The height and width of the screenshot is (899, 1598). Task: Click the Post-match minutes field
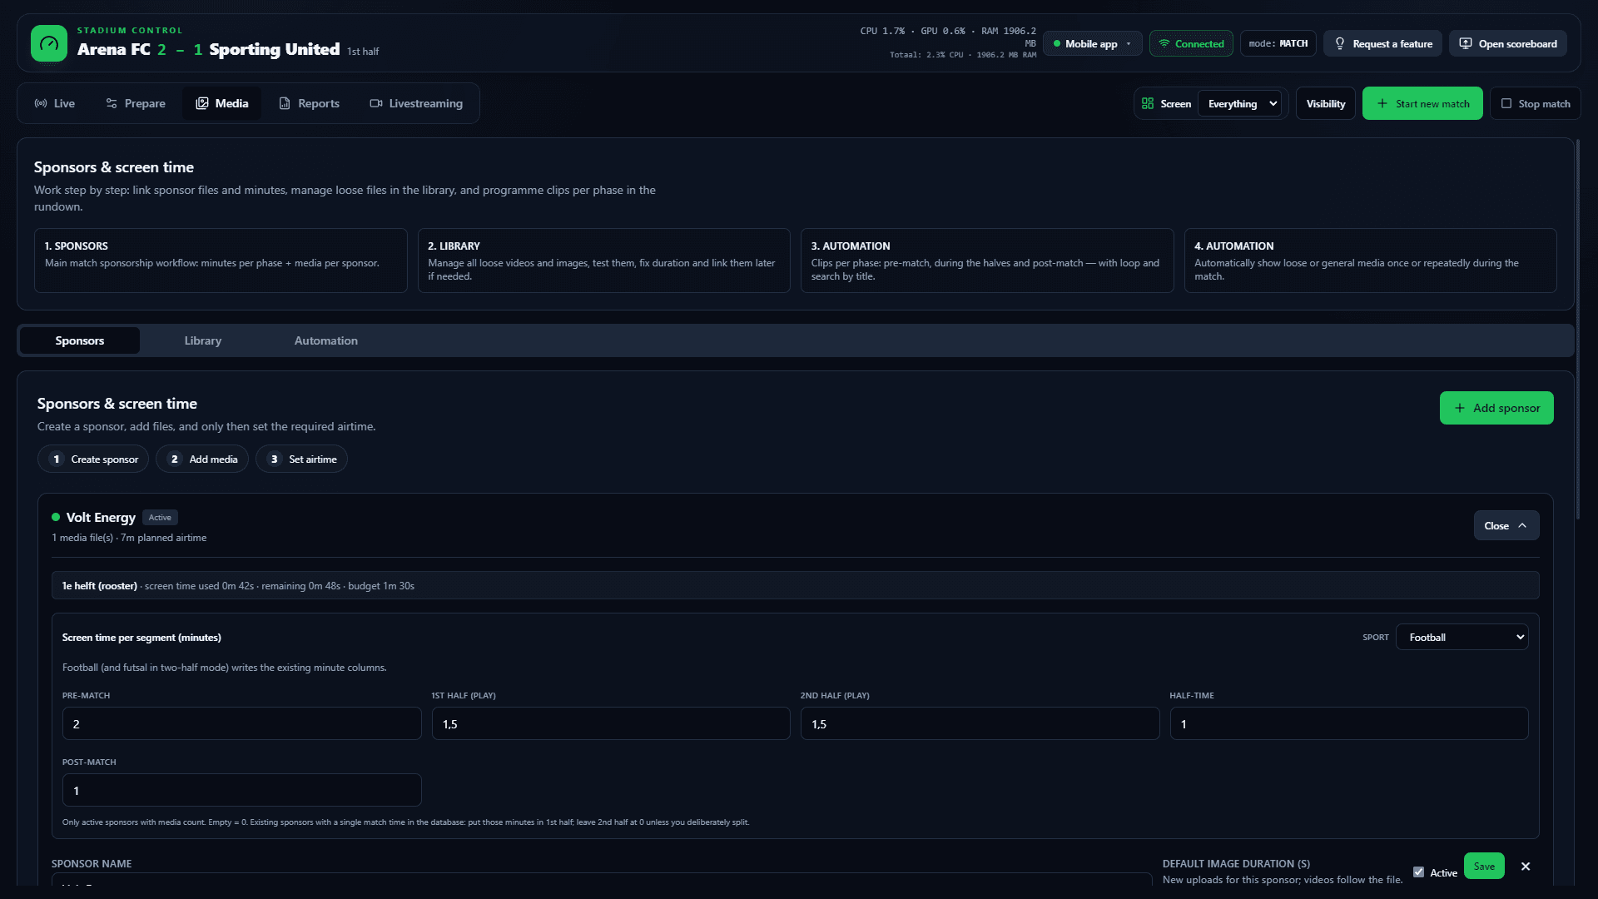[x=242, y=790]
